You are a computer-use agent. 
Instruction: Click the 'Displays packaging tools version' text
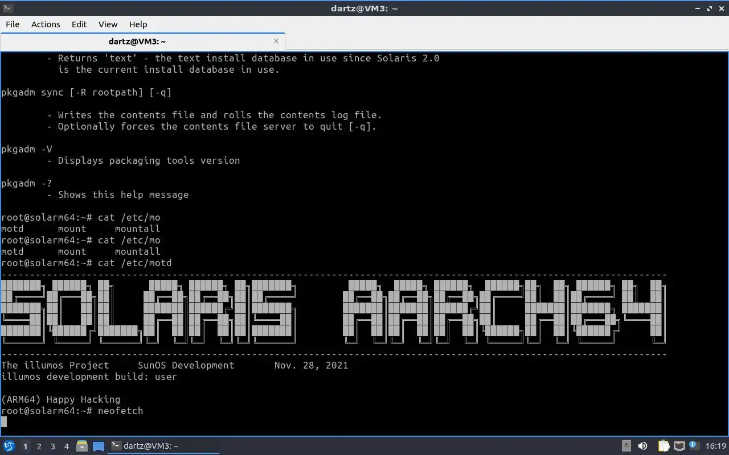click(x=149, y=160)
